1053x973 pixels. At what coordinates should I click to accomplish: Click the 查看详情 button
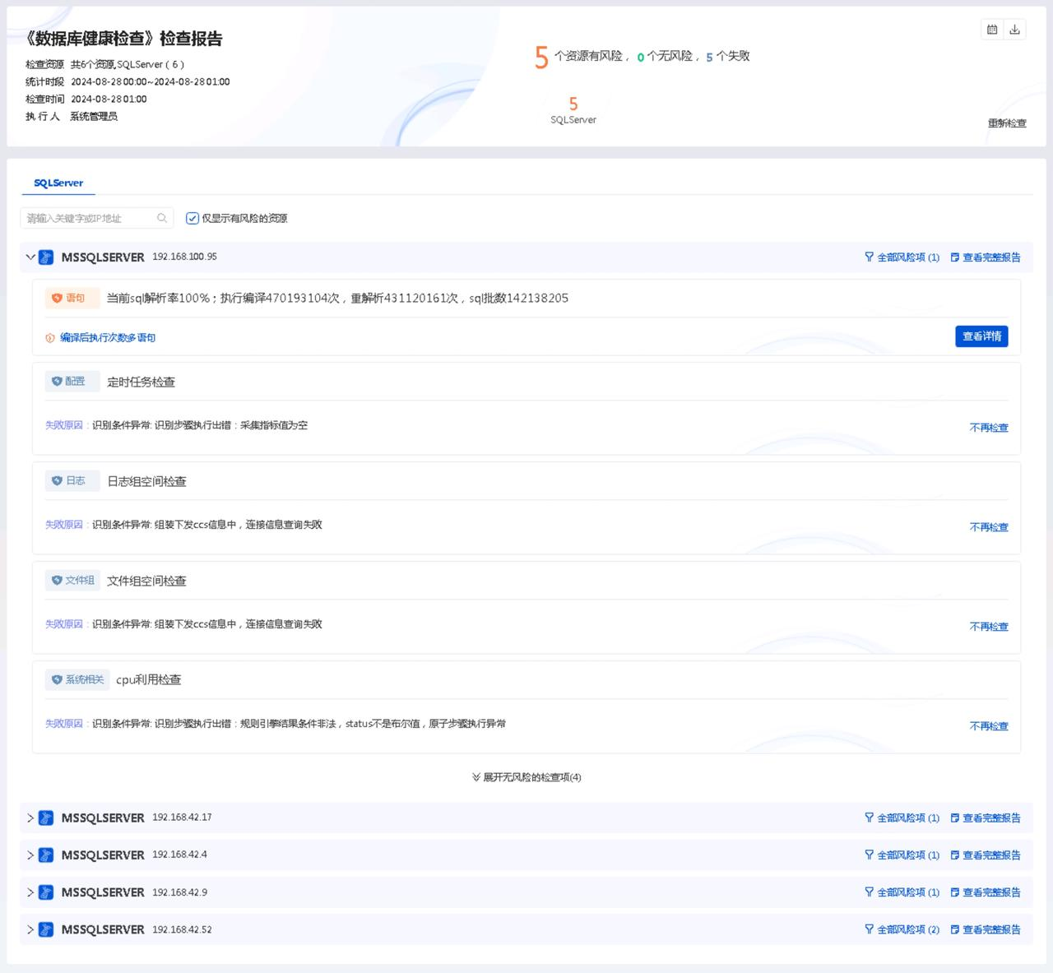981,336
